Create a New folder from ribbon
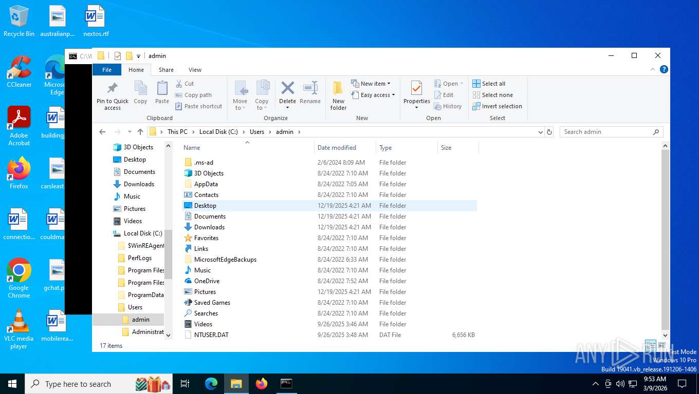The width and height of the screenshot is (699, 394). coord(338,95)
